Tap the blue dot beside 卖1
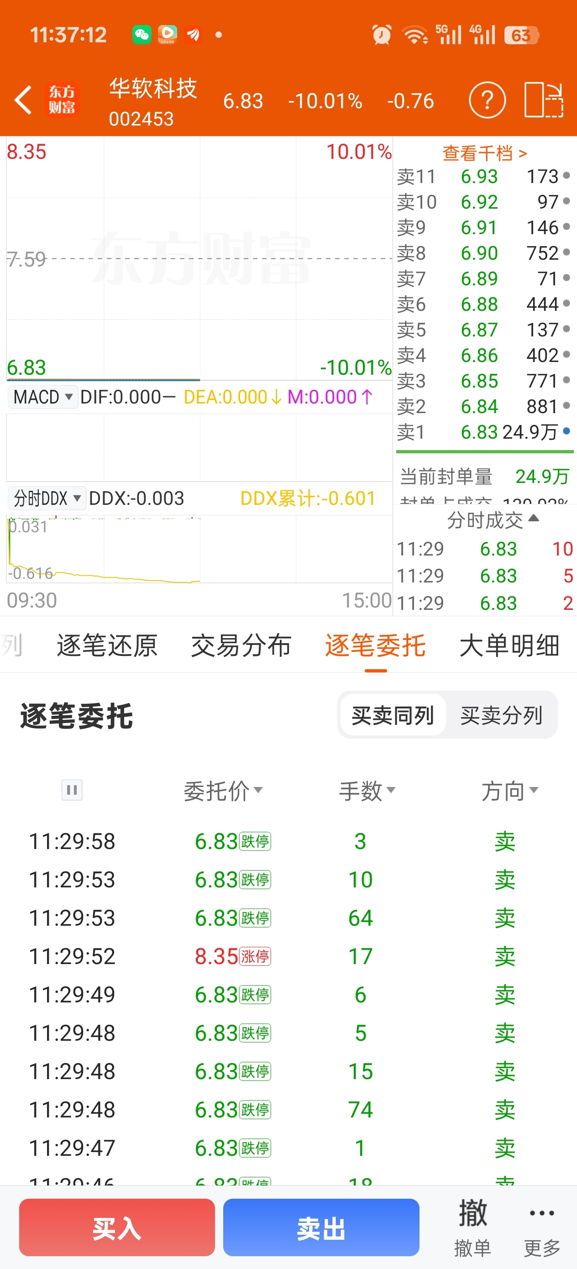This screenshot has width=577, height=1269. pos(566,431)
